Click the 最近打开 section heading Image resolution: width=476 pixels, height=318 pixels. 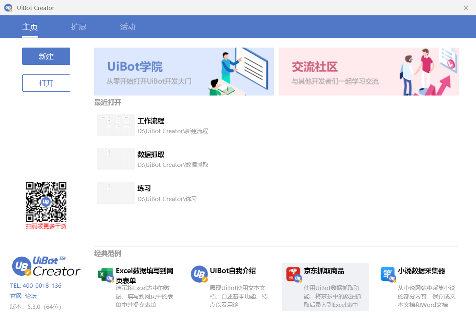(107, 102)
